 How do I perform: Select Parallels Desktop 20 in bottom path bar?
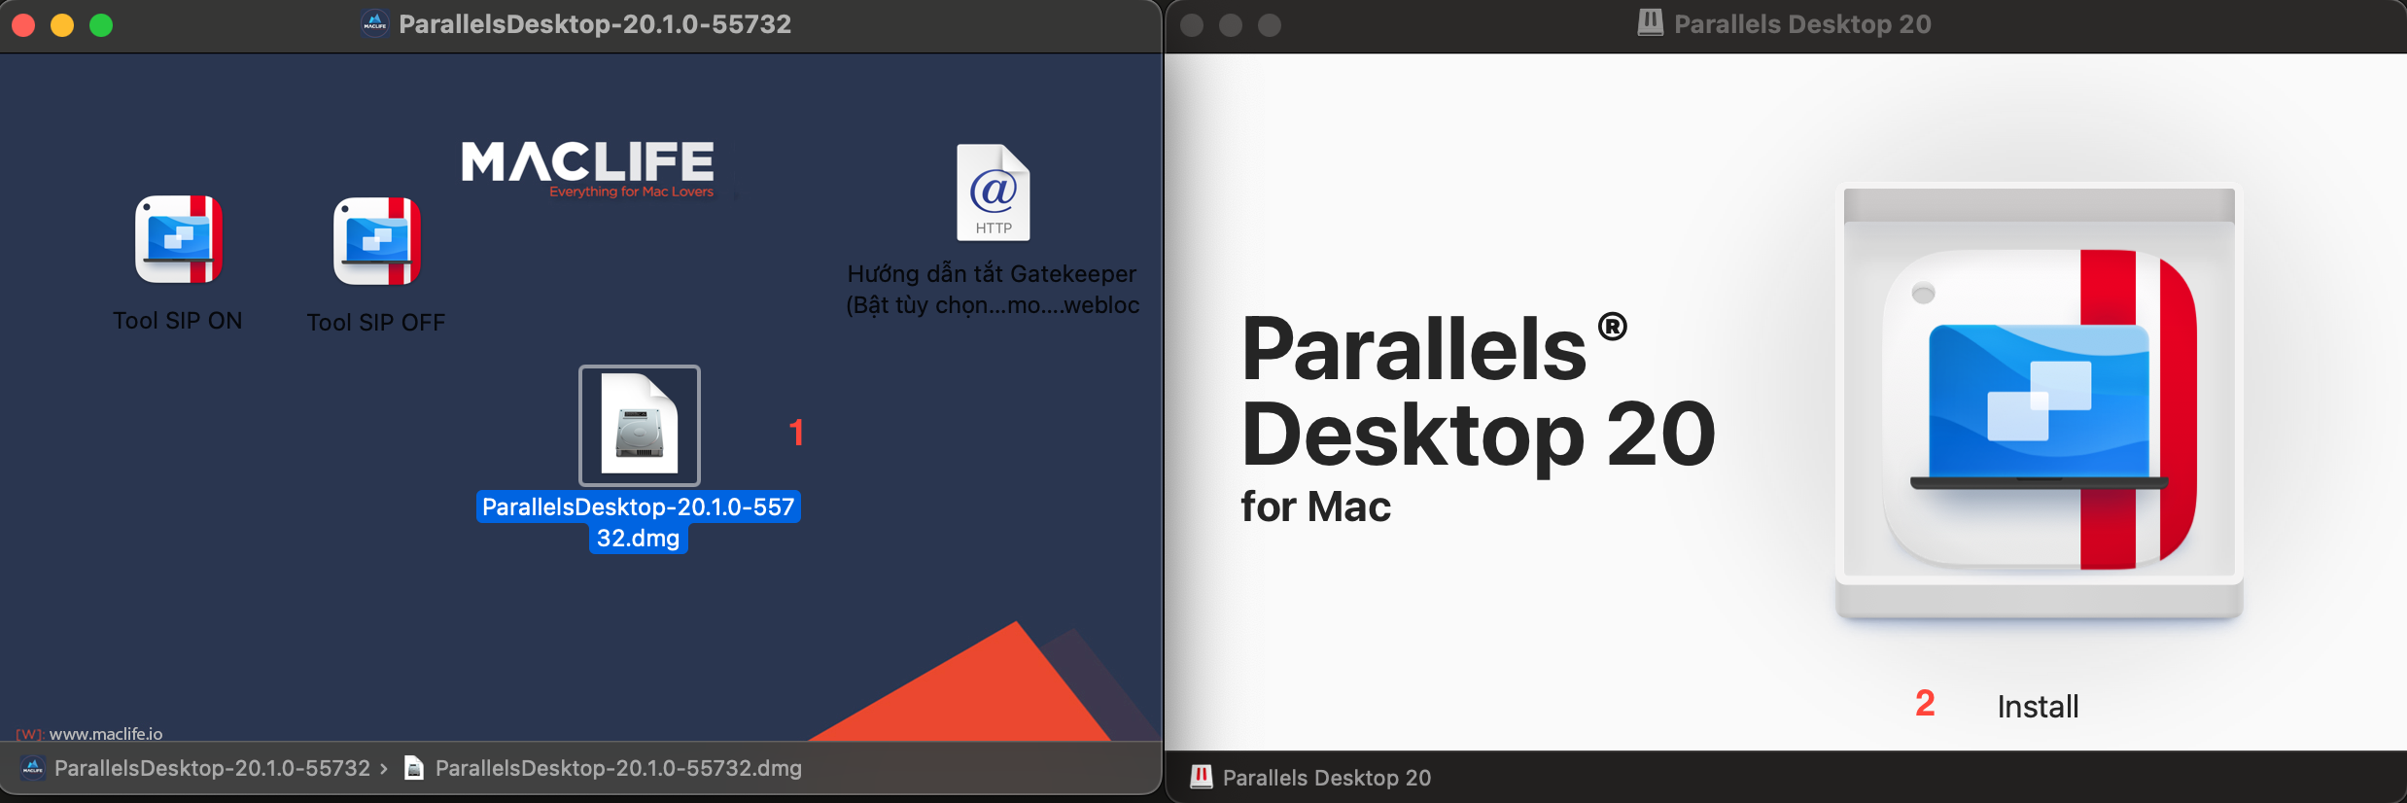pyautogui.click(x=1326, y=778)
